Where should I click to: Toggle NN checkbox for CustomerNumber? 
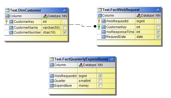pyautogui.click(x=65, y=32)
